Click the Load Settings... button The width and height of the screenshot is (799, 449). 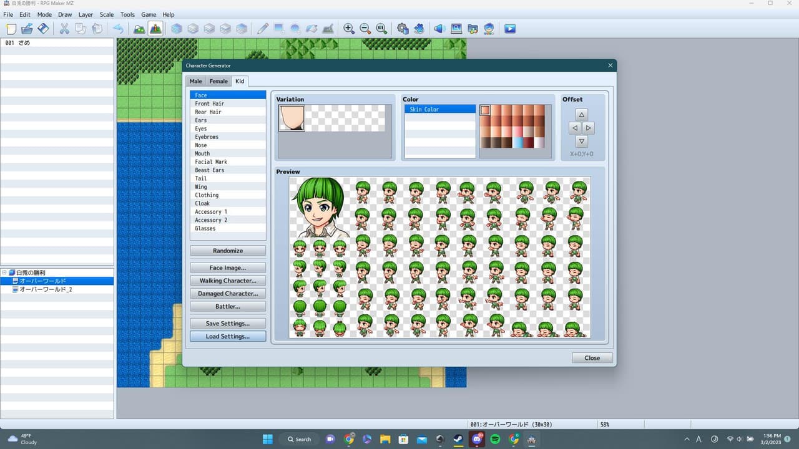(228, 336)
